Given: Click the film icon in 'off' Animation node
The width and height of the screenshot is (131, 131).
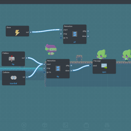Looking at the screenshot, I should pyautogui.click(x=75, y=34).
